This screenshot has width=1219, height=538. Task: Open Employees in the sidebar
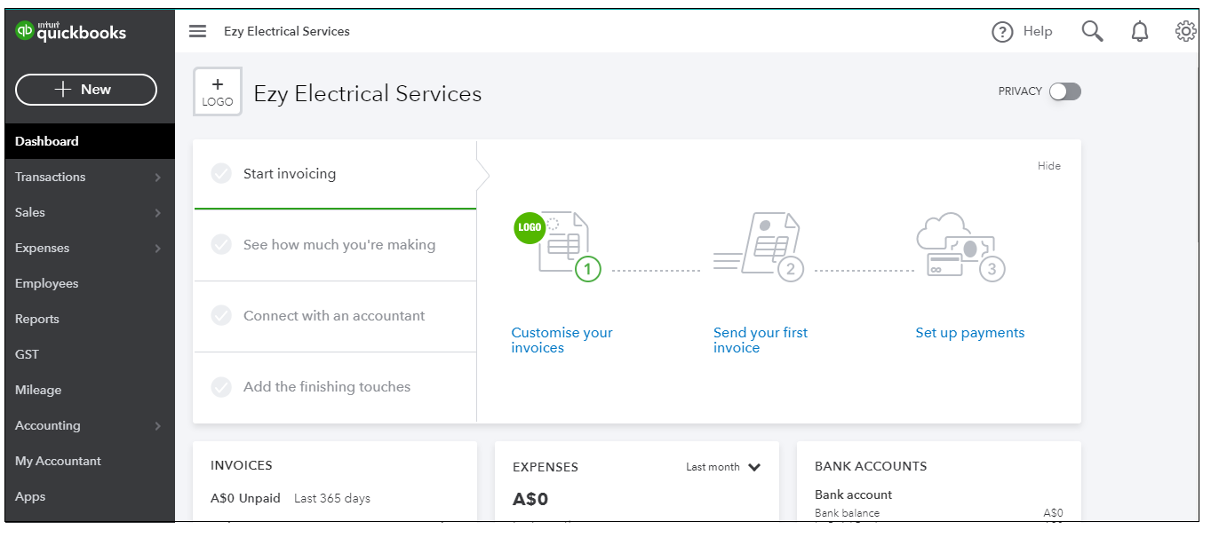pyautogui.click(x=90, y=283)
